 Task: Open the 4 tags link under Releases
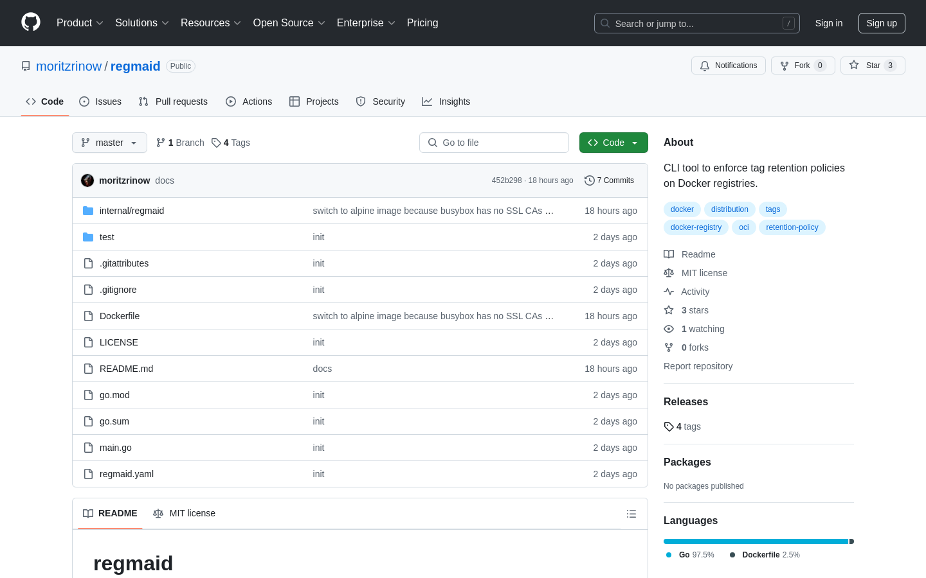pyautogui.click(x=682, y=426)
